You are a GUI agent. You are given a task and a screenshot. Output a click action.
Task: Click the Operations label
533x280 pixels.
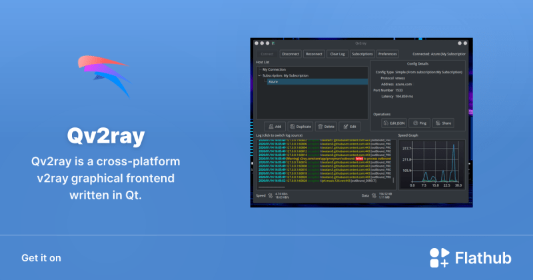pyautogui.click(x=382, y=114)
